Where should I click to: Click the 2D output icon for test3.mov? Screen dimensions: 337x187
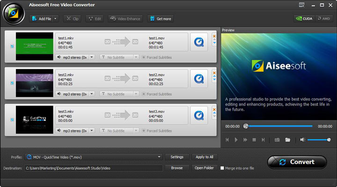coord(135,115)
